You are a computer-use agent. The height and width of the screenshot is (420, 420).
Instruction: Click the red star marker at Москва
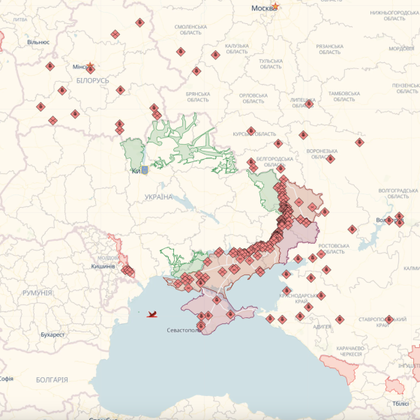(275, 6)
